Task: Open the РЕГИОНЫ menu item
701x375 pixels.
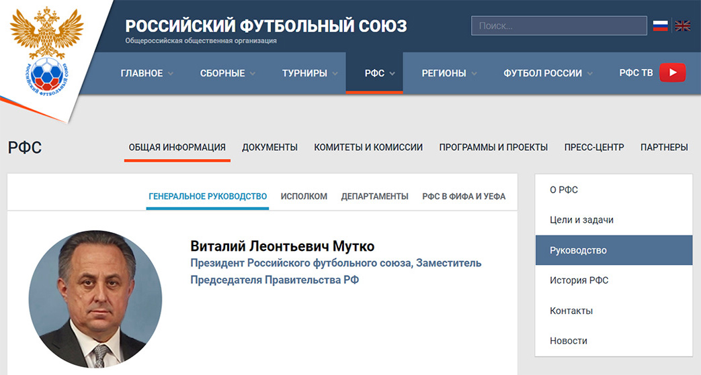Action: pos(444,73)
